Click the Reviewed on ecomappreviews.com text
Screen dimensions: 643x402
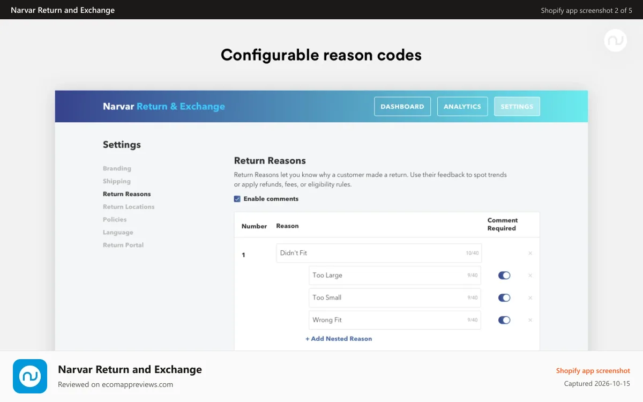coord(115,384)
